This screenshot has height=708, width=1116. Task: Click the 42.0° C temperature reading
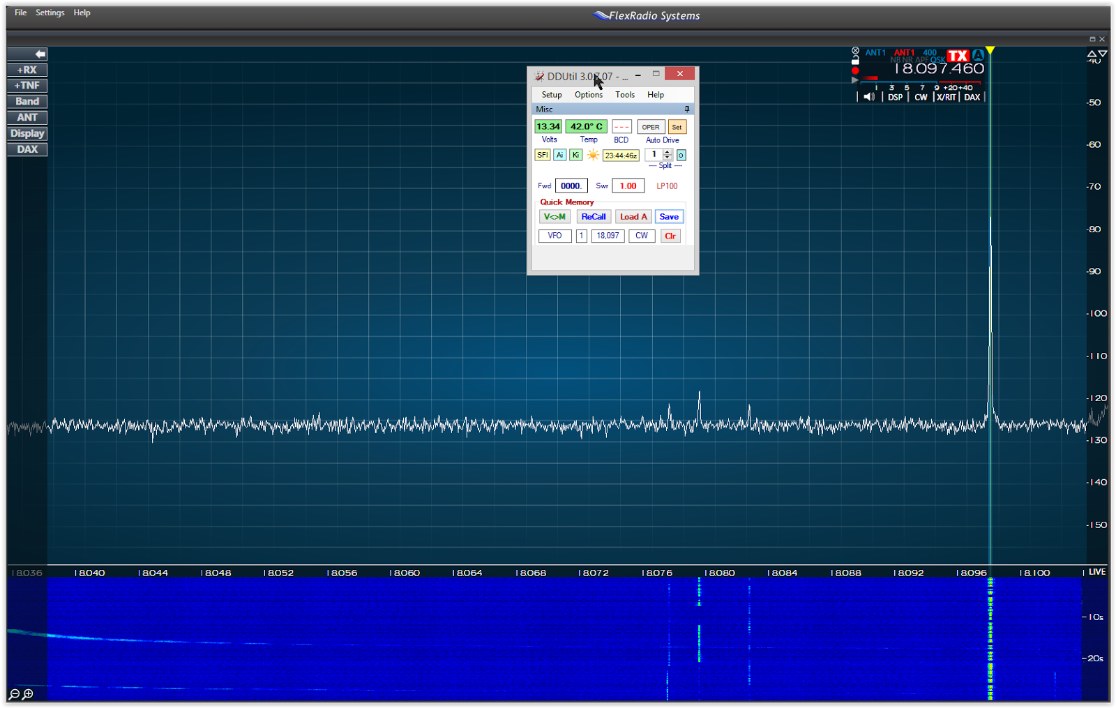(587, 126)
